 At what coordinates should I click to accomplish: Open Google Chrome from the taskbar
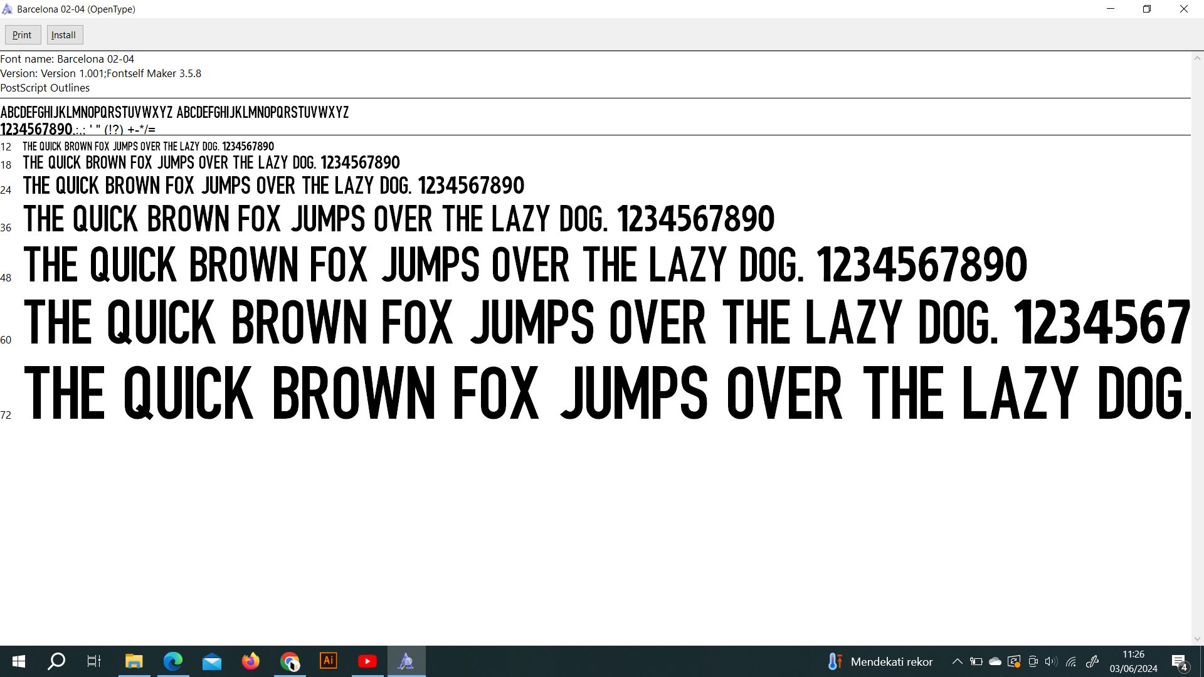click(290, 661)
